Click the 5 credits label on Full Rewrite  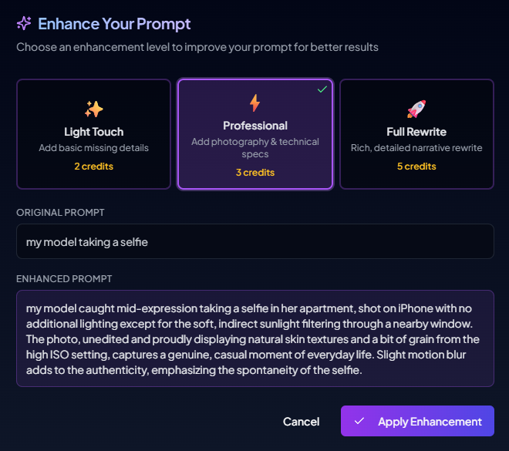416,167
